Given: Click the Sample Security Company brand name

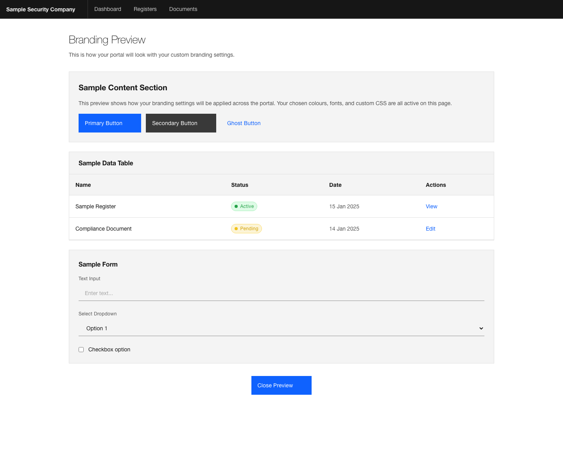Looking at the screenshot, I should click(x=40, y=9).
